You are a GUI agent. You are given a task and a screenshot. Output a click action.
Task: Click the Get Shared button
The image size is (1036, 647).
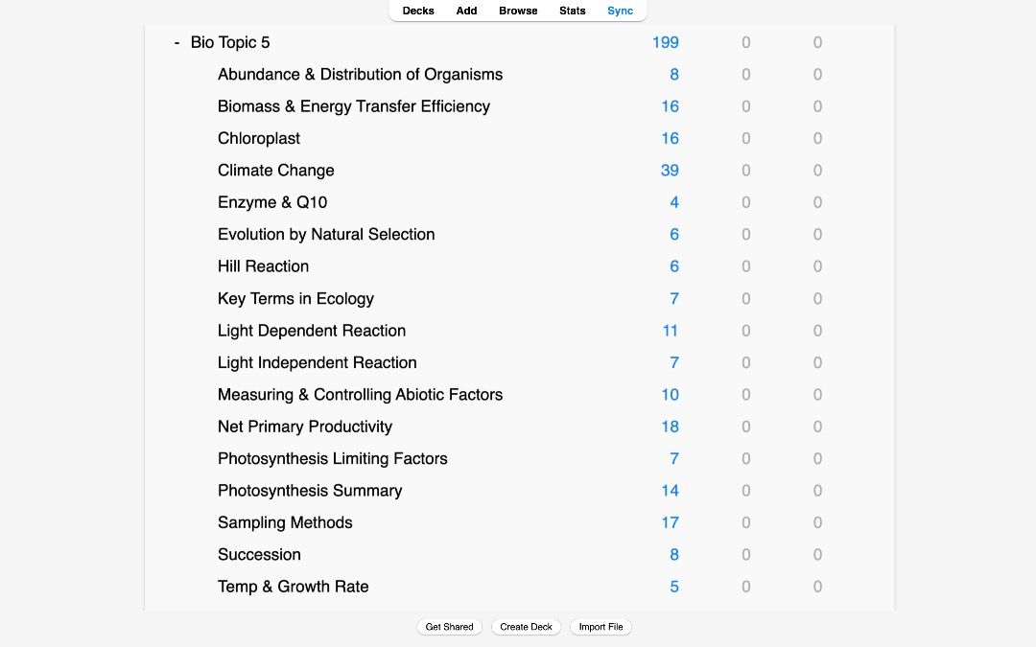pyautogui.click(x=449, y=626)
